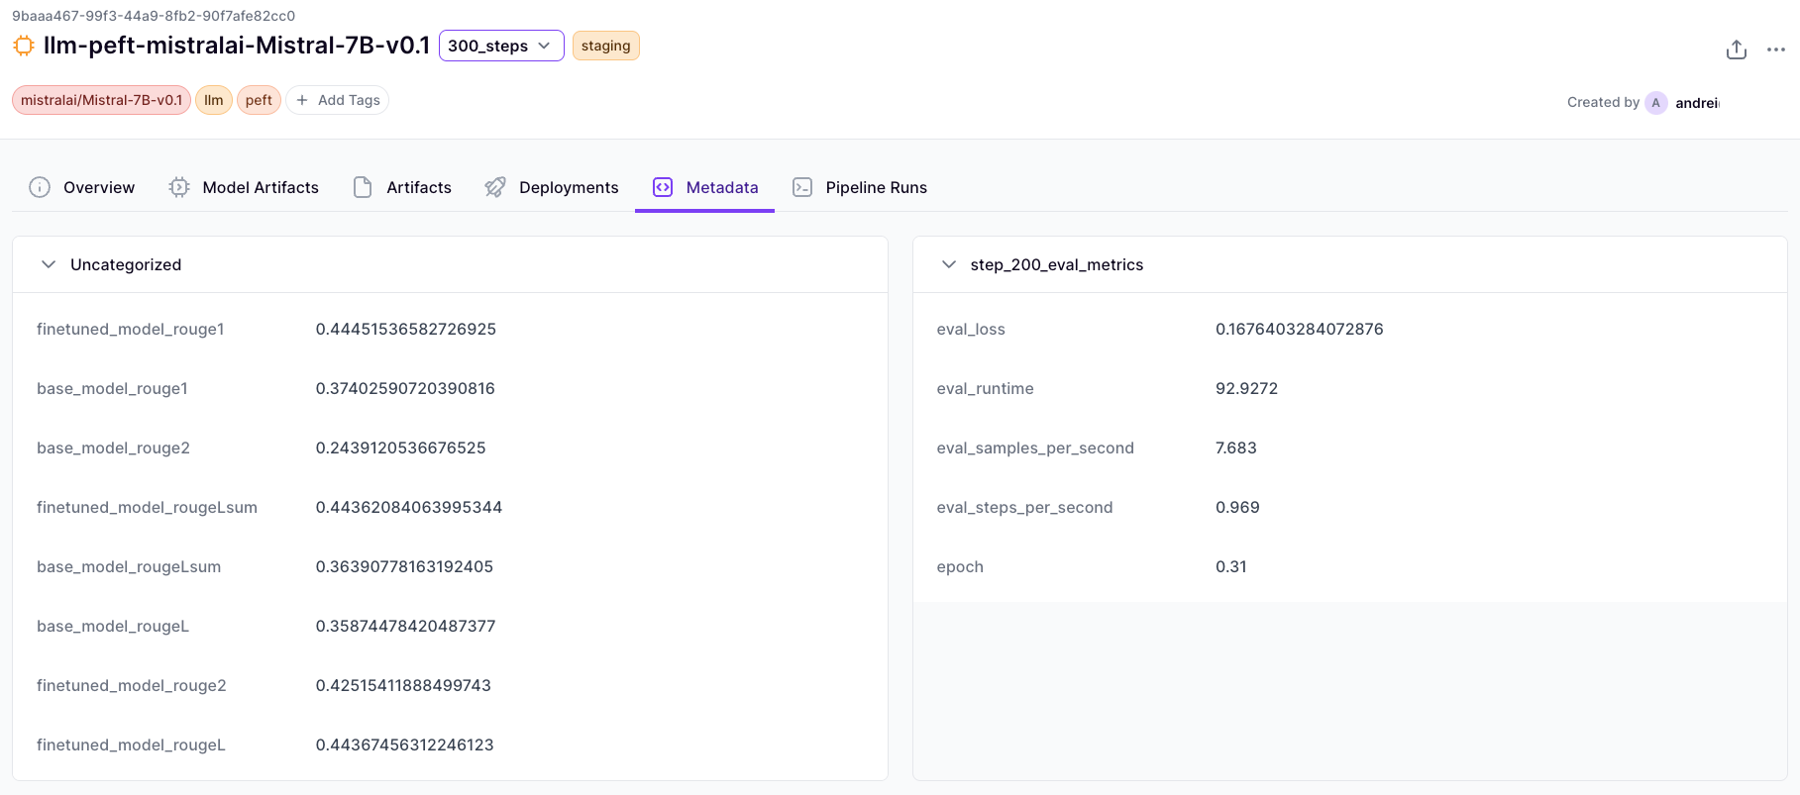Select value 0.2439120536676525
Viewport: 1800px width, 795px height.
point(401,447)
